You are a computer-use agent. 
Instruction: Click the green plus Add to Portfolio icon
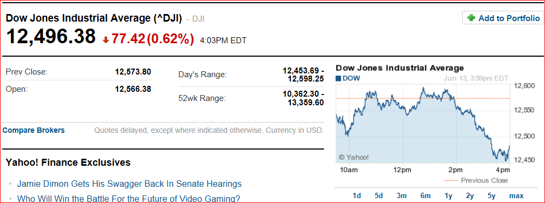(x=471, y=18)
